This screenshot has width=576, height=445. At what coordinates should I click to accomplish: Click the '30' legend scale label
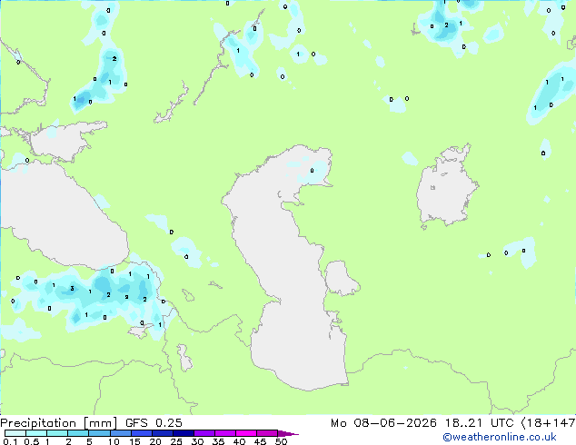pos(197,441)
